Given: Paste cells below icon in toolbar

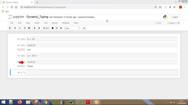Looking at the screenshot, I should tap(29, 28).
